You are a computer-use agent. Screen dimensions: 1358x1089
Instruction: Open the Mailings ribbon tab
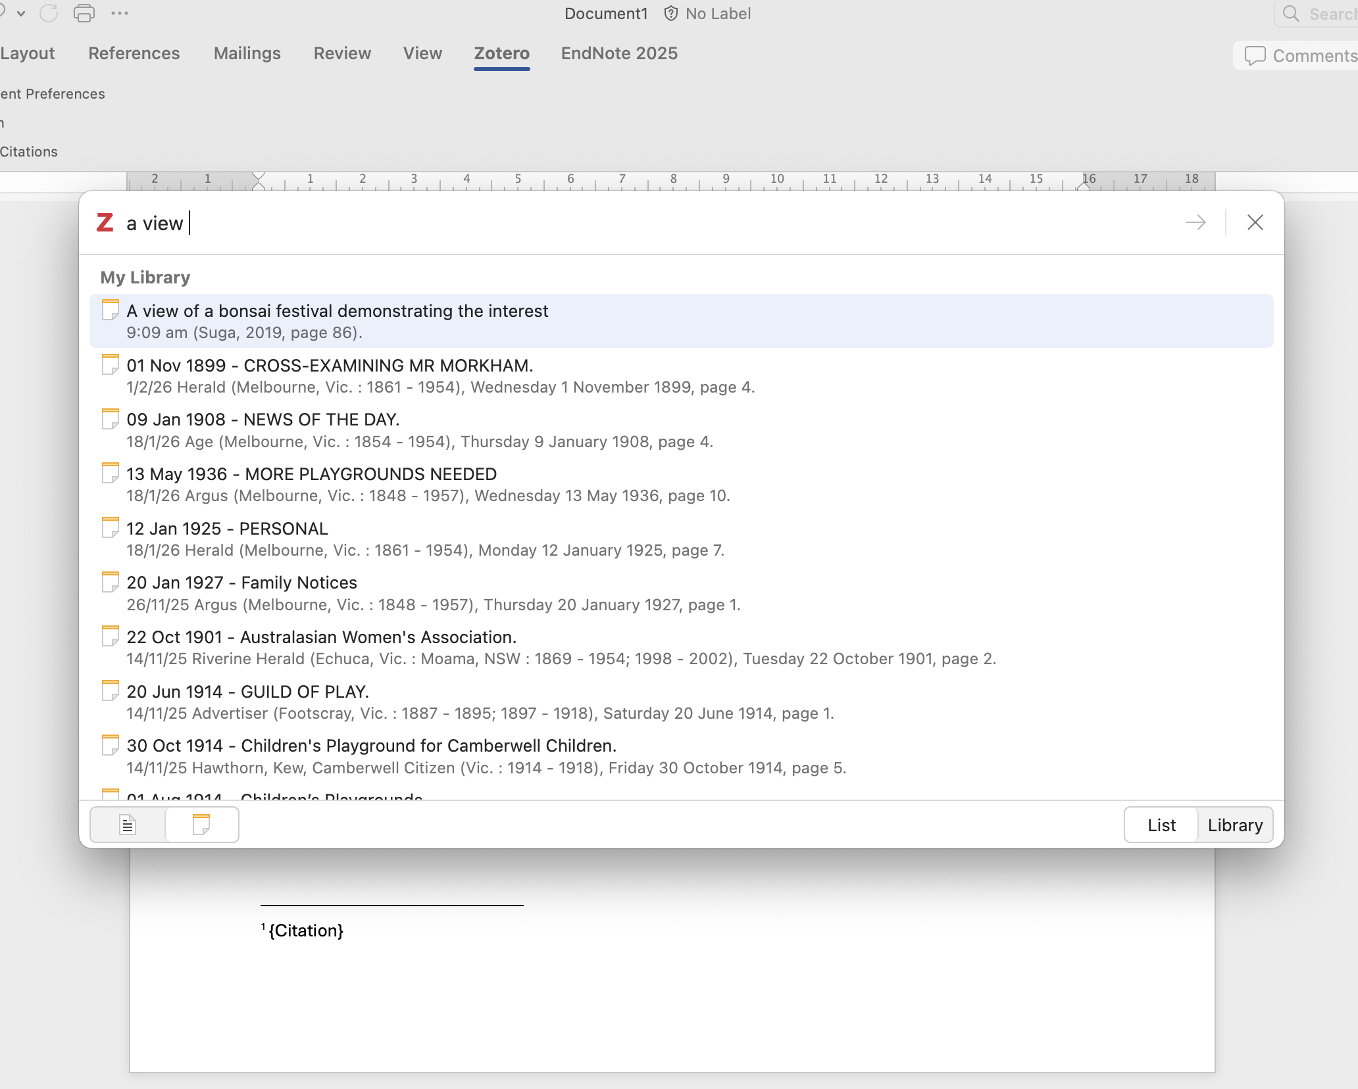[x=247, y=53]
